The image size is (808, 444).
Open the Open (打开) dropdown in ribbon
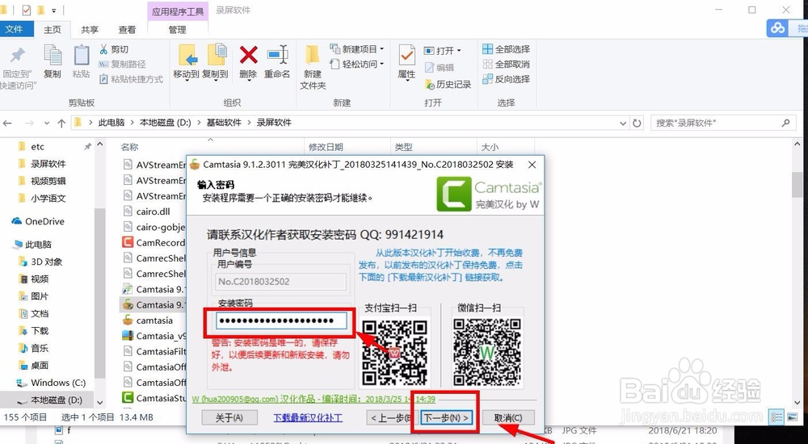pyautogui.click(x=442, y=51)
